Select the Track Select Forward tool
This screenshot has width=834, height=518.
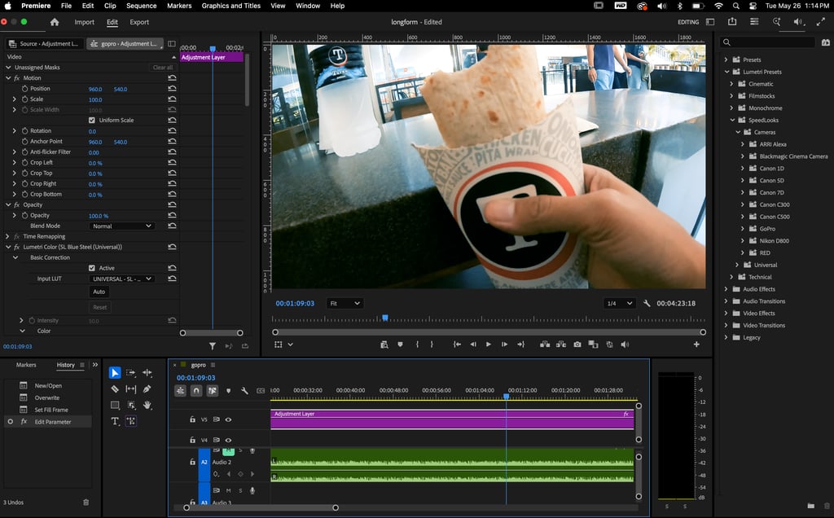[x=131, y=373]
